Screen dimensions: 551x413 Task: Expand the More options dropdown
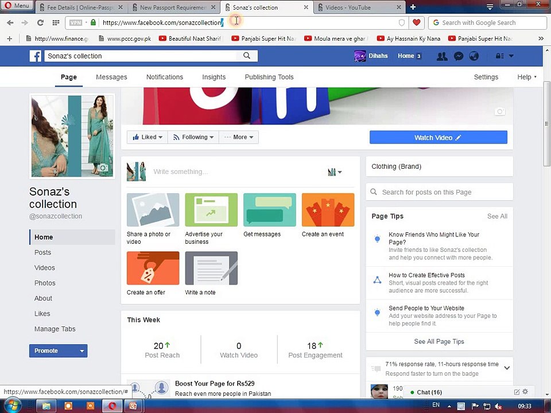(239, 137)
